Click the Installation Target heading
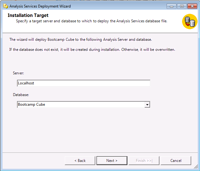200x171 pixels. pyautogui.click(x=28, y=15)
